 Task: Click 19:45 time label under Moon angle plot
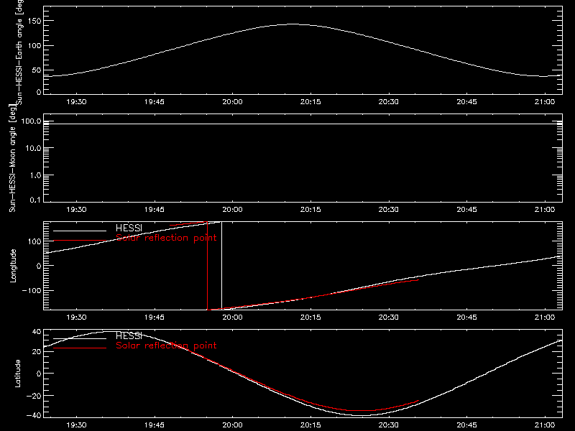point(155,210)
